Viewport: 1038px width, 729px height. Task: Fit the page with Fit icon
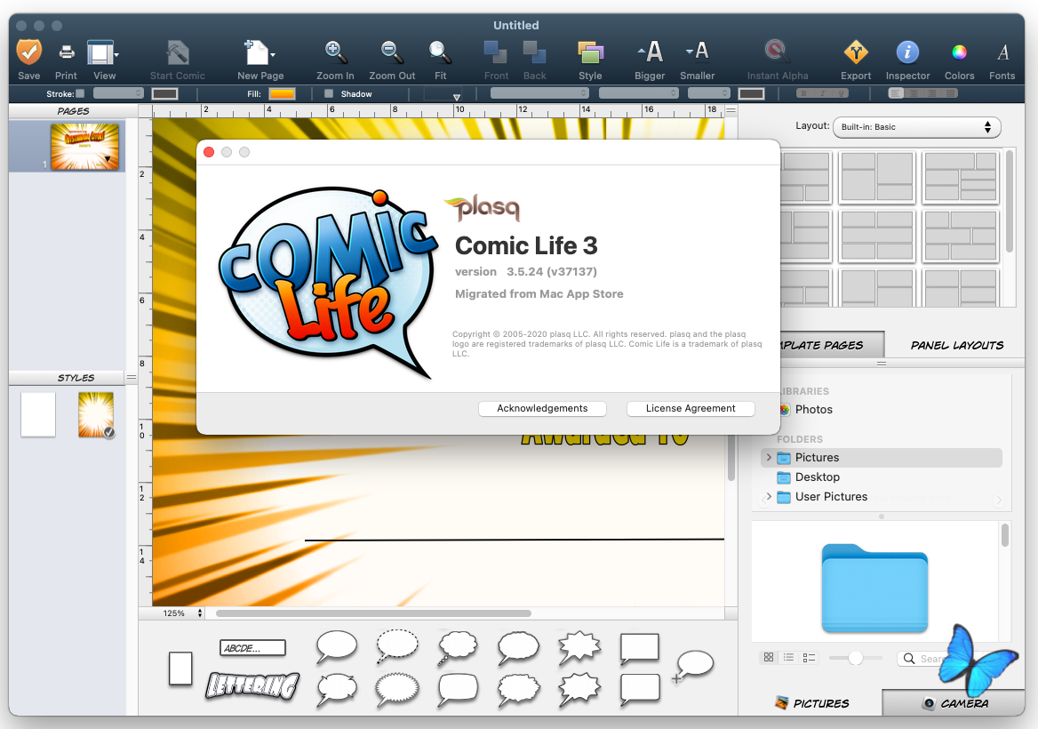pyautogui.click(x=440, y=52)
